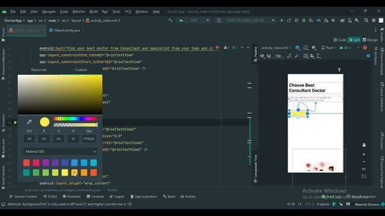This screenshot has height=216, width=385.
Task: Open the Refactor menu
Action: 79,11
